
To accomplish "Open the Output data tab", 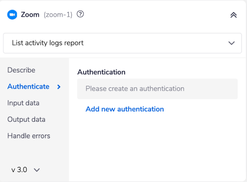I will coord(26,119).
